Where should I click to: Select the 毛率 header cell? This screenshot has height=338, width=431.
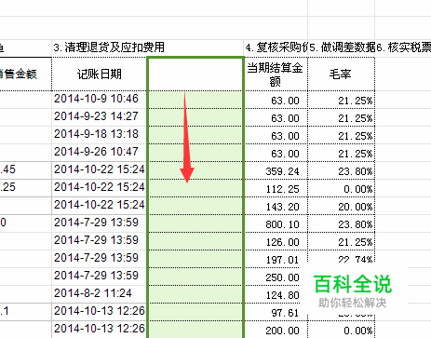pyautogui.click(x=341, y=74)
